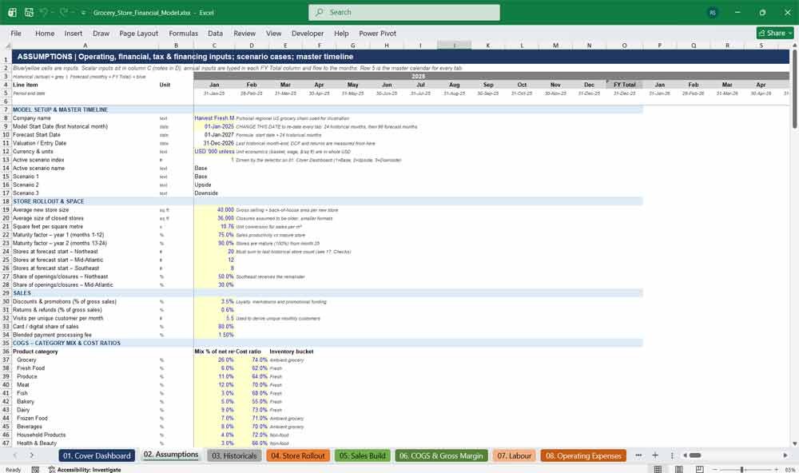
Task: Switch to the Home ribbon tab
Action: 45,33
